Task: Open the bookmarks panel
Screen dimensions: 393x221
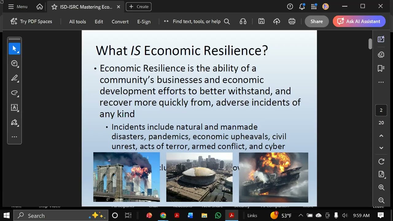Action: 381,68
